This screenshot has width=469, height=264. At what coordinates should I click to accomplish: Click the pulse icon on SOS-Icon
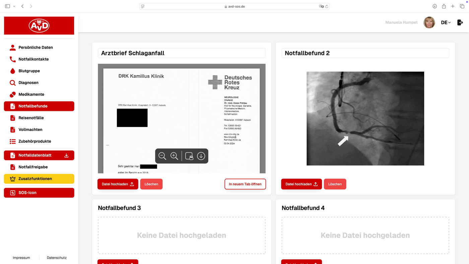click(13, 193)
